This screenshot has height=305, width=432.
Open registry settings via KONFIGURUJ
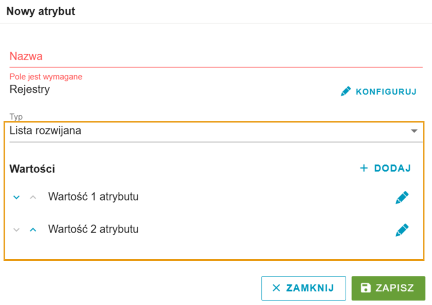[379, 91]
